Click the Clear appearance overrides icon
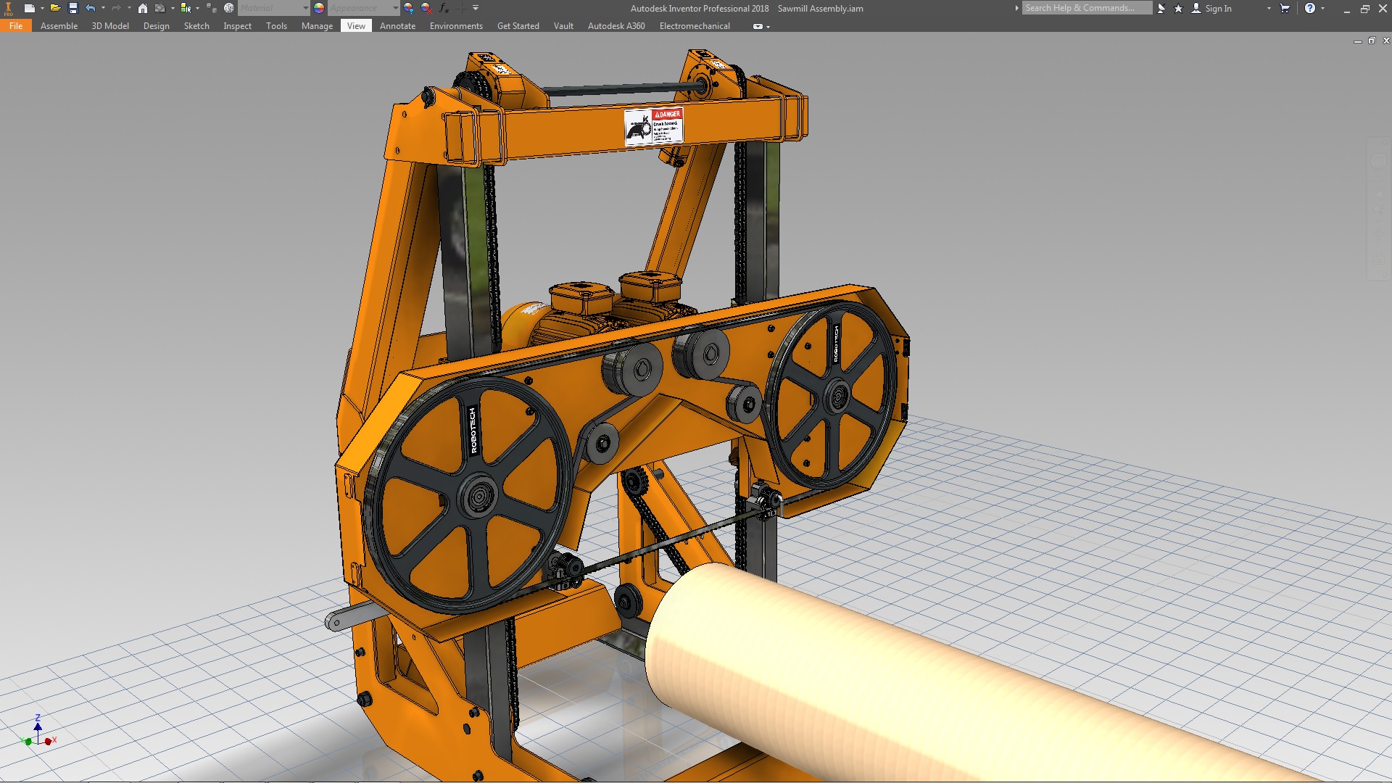Viewport: 1392px width, 783px height. [426, 8]
